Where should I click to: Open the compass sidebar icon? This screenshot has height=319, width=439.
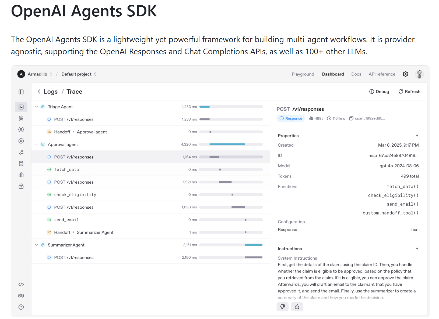point(21,141)
